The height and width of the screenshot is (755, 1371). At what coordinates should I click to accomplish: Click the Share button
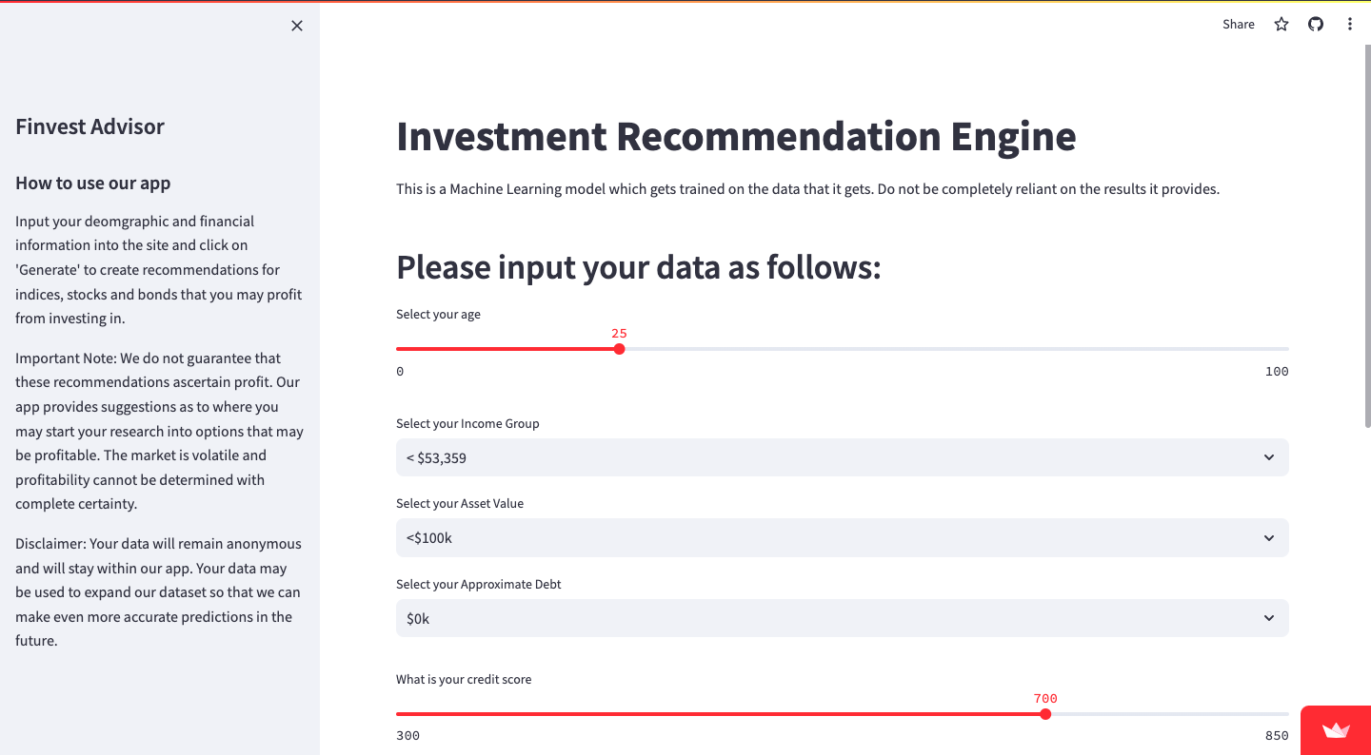[x=1238, y=25]
